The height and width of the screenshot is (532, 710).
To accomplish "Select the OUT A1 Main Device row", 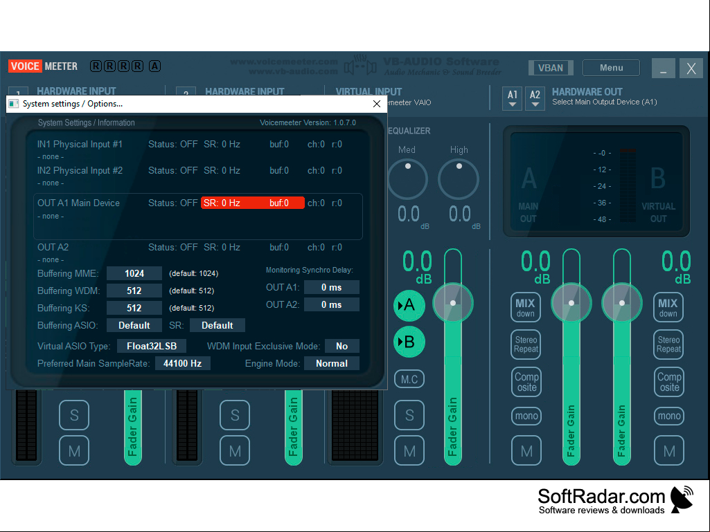I will point(198,217).
